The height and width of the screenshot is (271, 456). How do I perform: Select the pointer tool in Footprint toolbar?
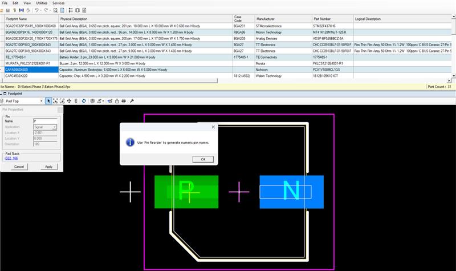pos(48,100)
